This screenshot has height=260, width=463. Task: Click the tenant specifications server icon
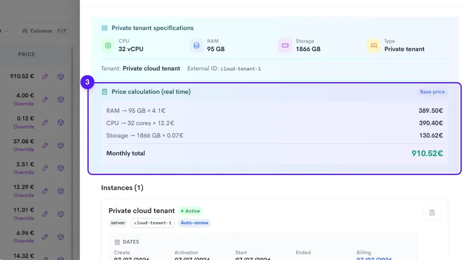pos(105,28)
